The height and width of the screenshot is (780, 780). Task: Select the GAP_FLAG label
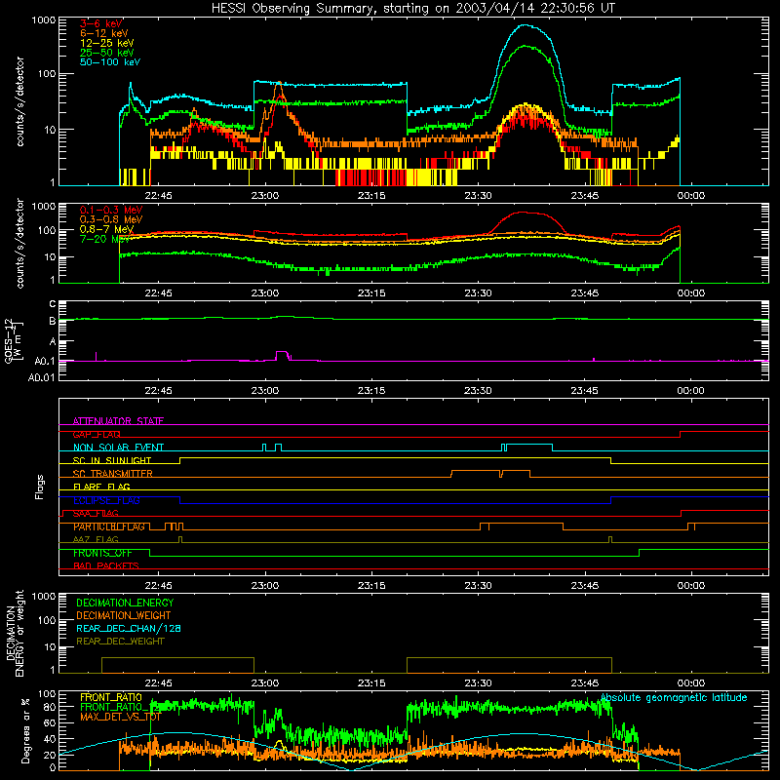[x=97, y=434]
